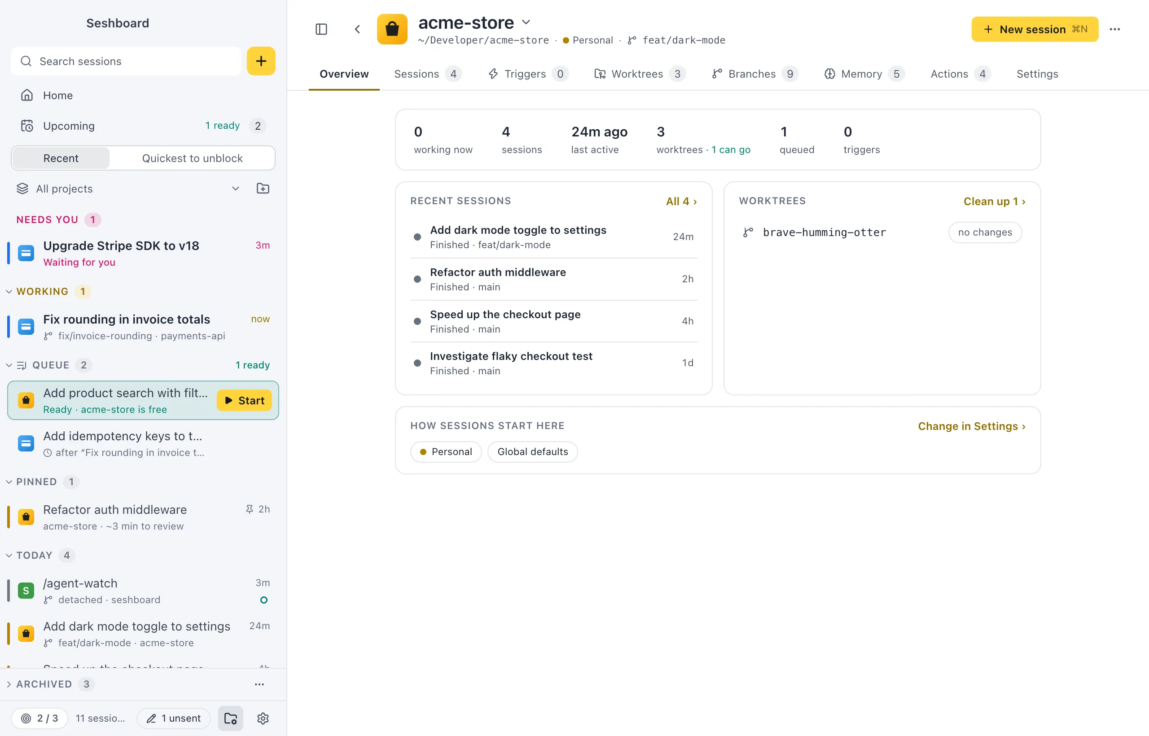The image size is (1149, 736).
Task: Click the new project folder icon
Action: coord(263,188)
